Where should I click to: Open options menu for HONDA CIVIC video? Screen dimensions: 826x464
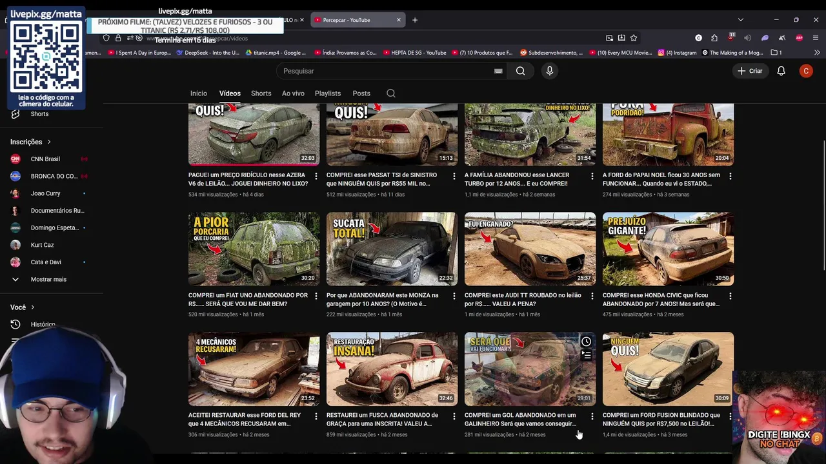730,296
